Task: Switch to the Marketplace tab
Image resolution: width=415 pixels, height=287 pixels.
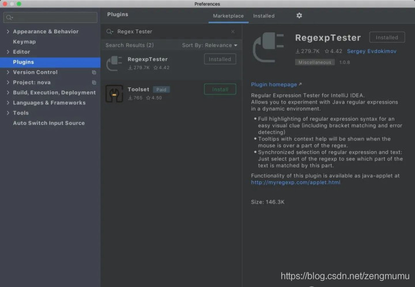Action: tap(228, 16)
